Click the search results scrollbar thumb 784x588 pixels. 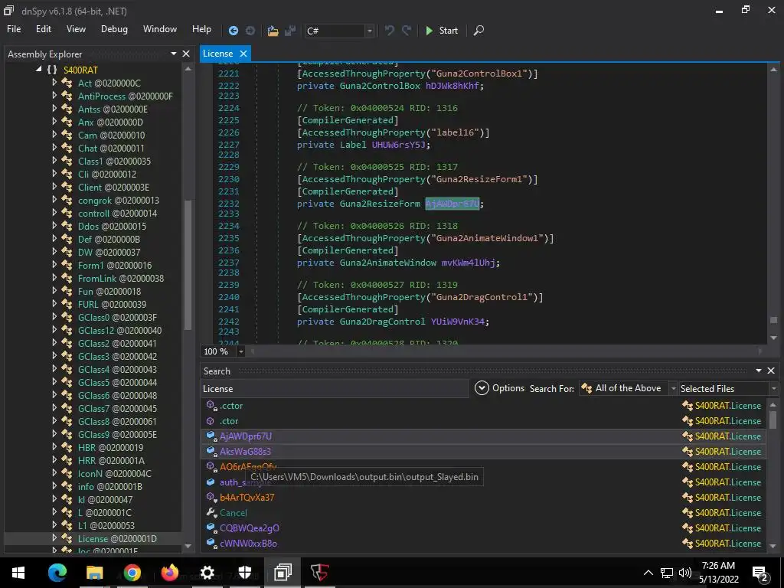tap(773, 419)
